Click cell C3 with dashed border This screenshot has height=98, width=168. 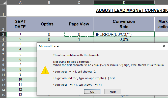tap(79, 34)
